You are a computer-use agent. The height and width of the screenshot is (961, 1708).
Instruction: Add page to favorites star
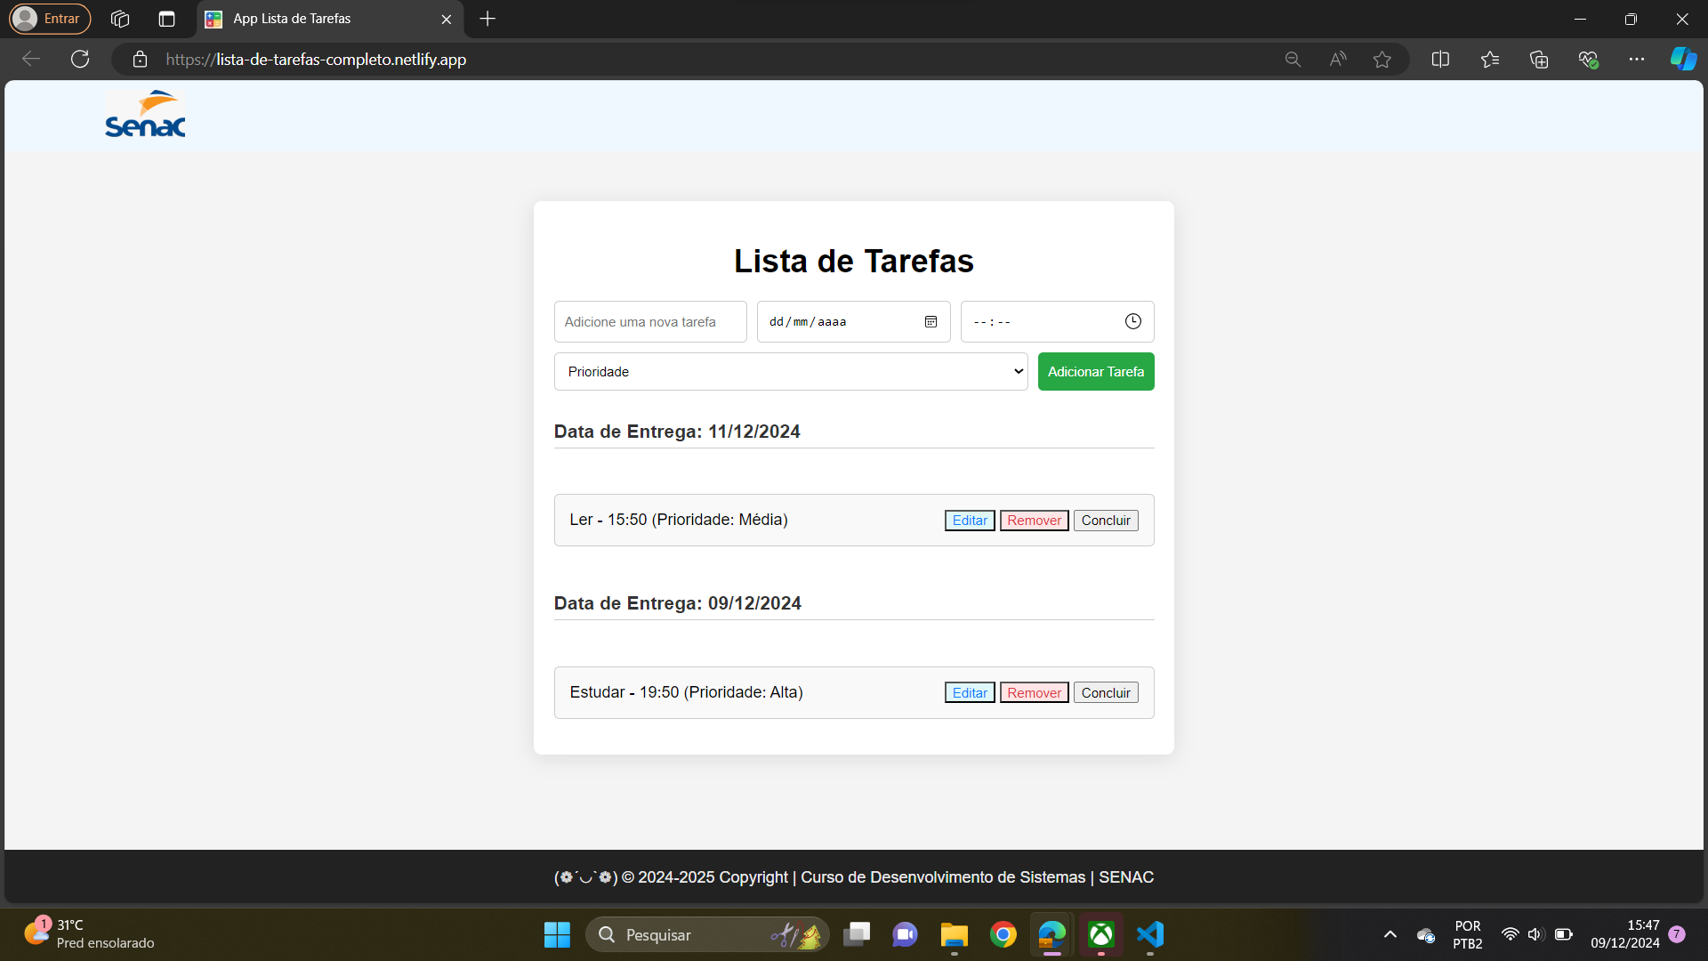click(x=1382, y=60)
